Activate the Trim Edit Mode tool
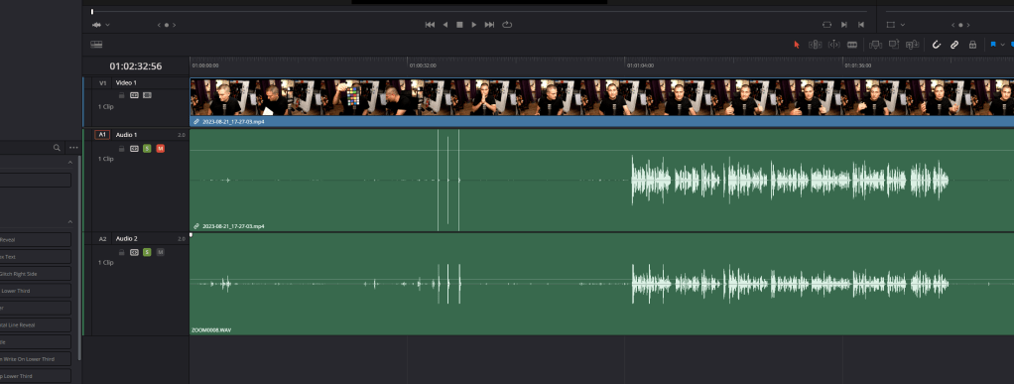Screen dimensions: 1014x384 815,45
